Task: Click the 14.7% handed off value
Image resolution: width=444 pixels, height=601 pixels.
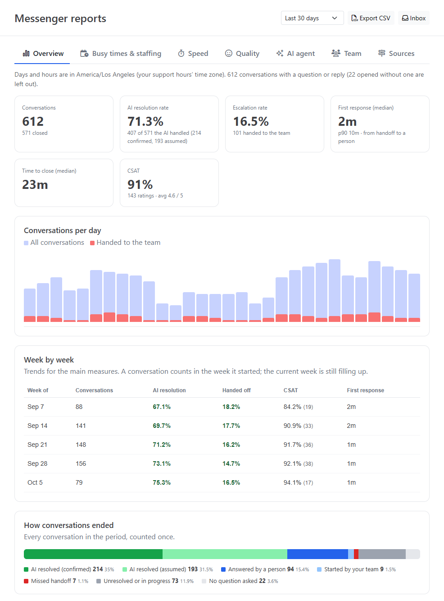Action: (231, 463)
